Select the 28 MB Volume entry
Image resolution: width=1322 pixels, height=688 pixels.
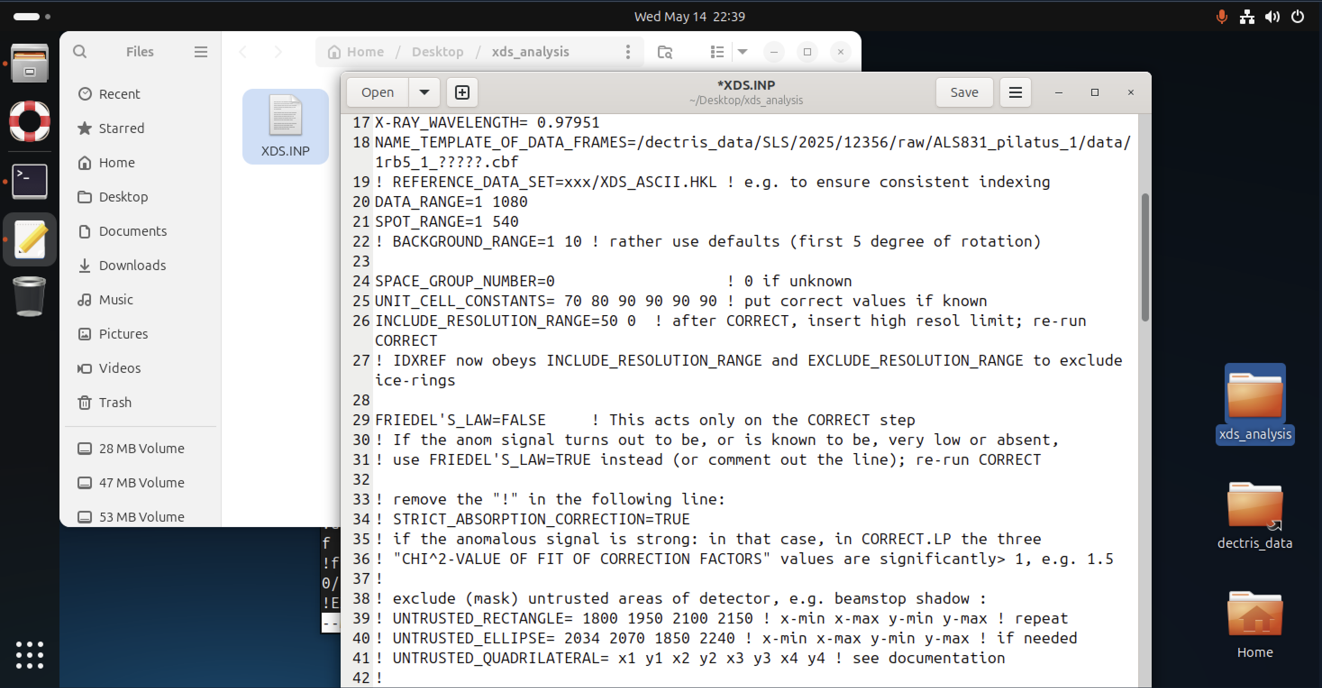pyautogui.click(x=140, y=448)
